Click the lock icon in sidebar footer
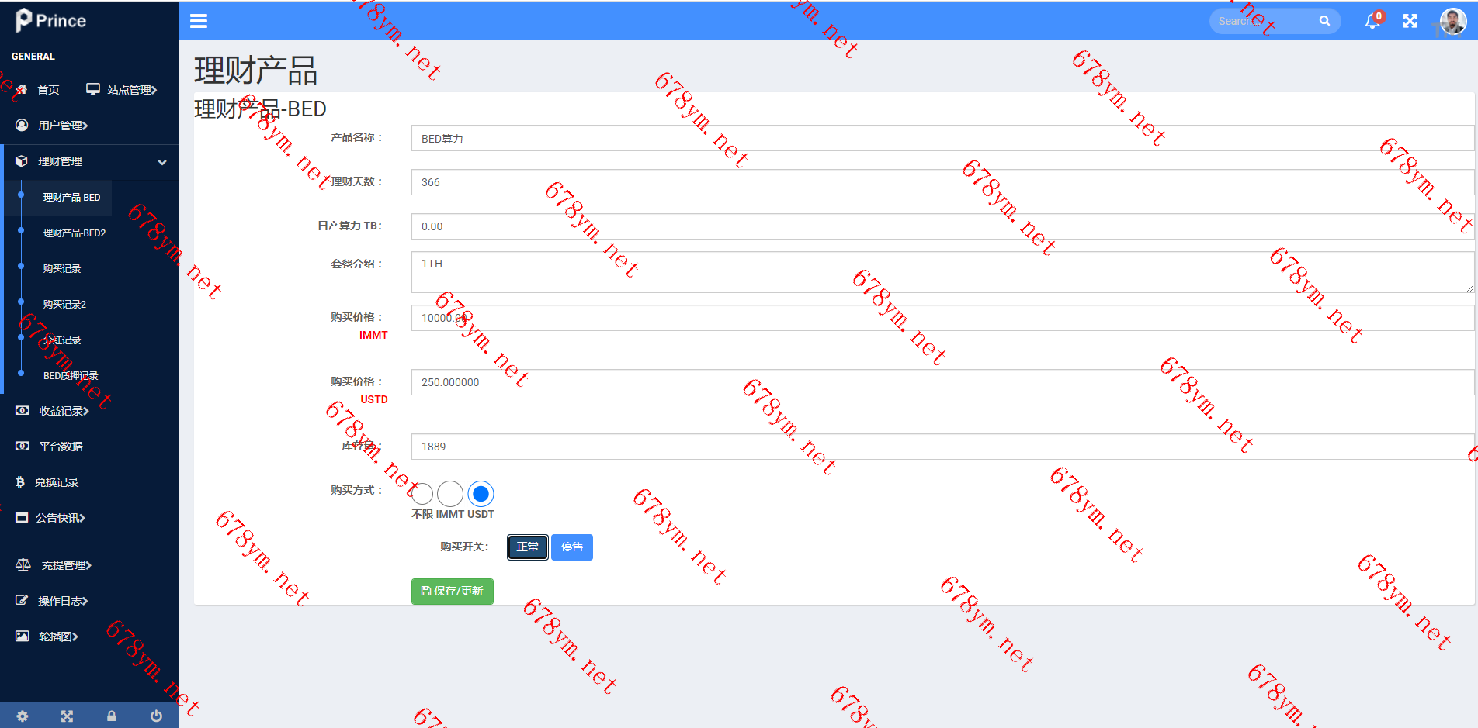The height and width of the screenshot is (728, 1478). click(111, 716)
